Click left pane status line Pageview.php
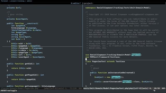166x93 pixels. pyautogui.click(x=41, y=88)
